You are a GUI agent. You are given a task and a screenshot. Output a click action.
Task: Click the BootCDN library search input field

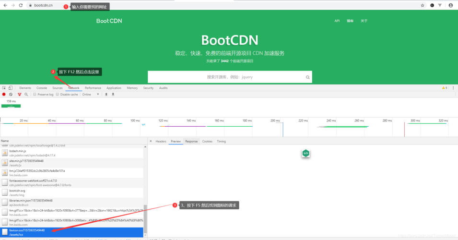[x=225, y=77]
